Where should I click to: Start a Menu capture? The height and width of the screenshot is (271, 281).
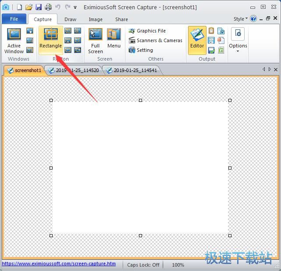coord(114,38)
